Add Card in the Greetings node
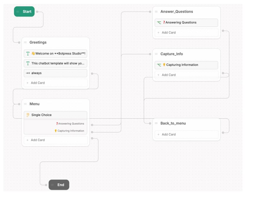 (x=56, y=83)
